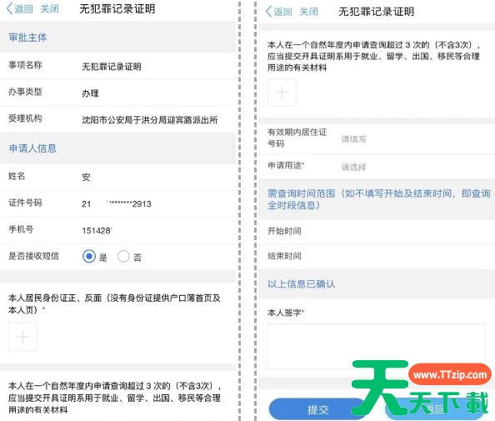This screenshot has height=421, width=495.
Task: Submit the form with 提交 button
Action: click(317, 409)
